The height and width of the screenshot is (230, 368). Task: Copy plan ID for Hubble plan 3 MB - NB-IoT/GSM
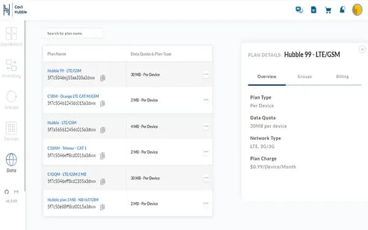[x=102, y=207]
